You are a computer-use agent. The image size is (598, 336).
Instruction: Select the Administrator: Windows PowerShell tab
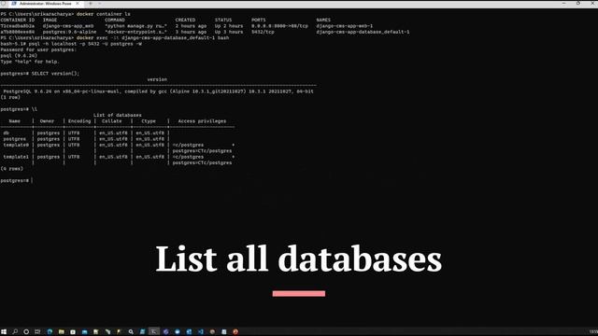tap(45, 4)
